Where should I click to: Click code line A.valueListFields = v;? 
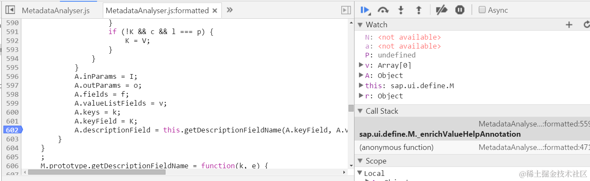tap(121, 103)
